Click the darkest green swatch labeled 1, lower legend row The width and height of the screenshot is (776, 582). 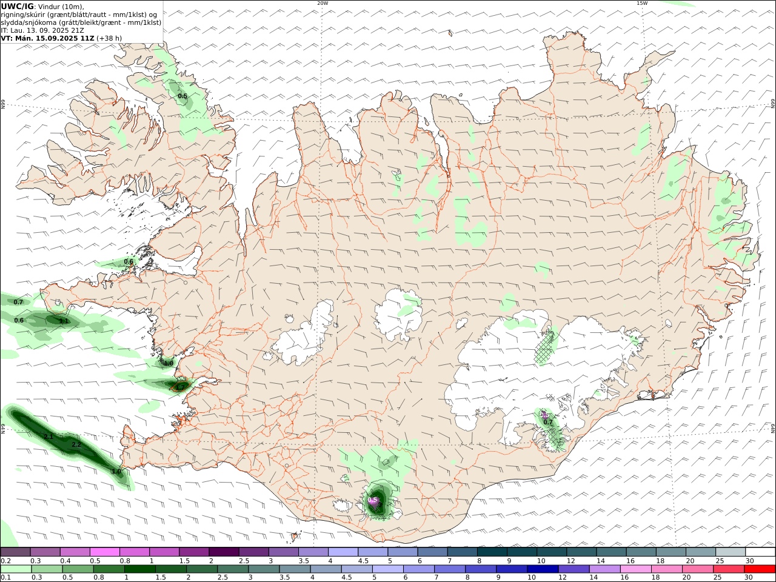[x=139, y=569]
